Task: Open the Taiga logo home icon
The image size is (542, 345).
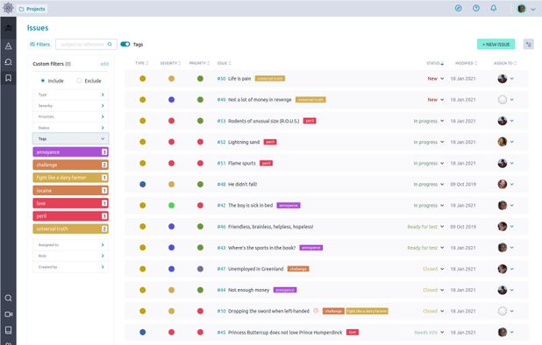Action: click(x=8, y=8)
